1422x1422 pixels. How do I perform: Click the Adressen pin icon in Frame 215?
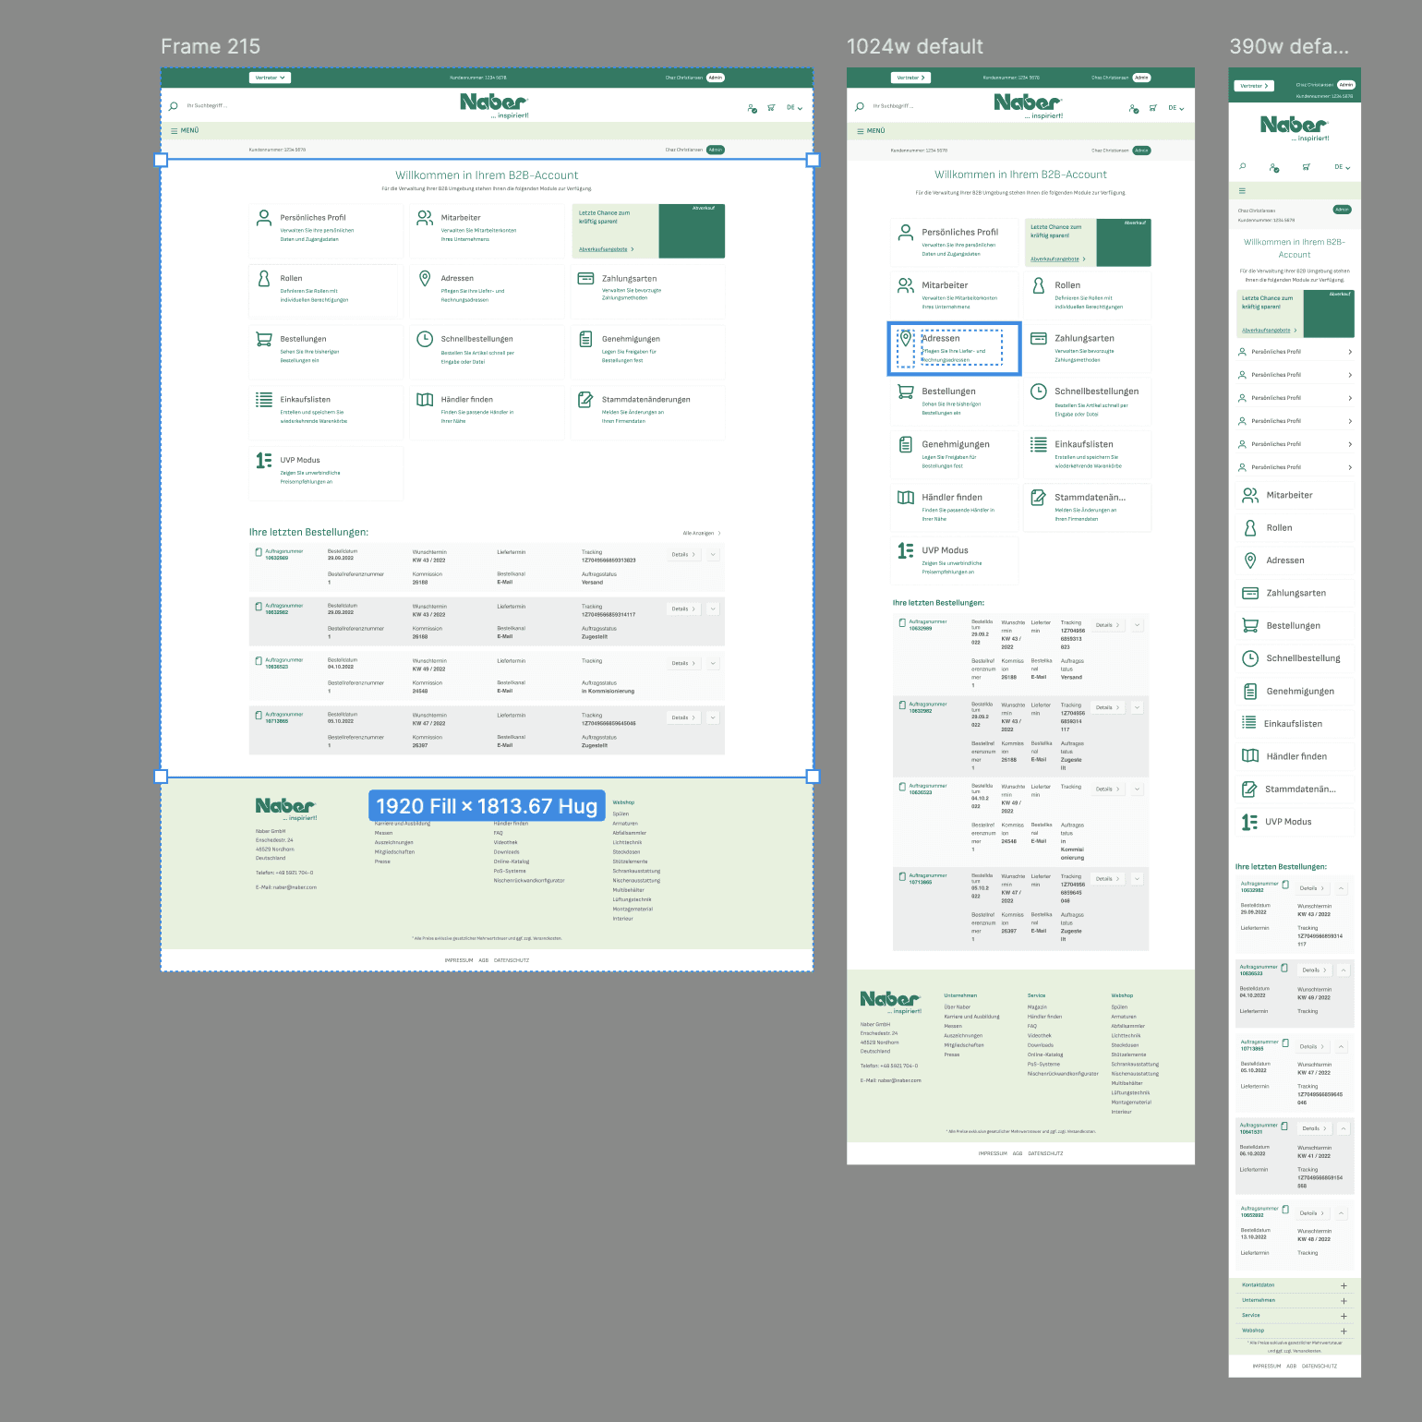click(x=425, y=278)
